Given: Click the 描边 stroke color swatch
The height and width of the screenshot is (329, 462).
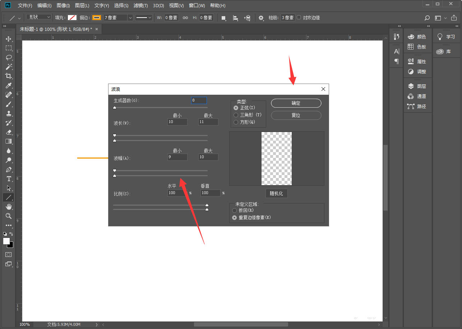Looking at the screenshot, I should (x=97, y=18).
